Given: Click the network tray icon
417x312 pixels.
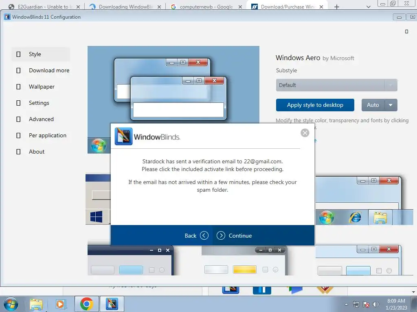Looking at the screenshot, I should pyautogui.click(x=356, y=305).
